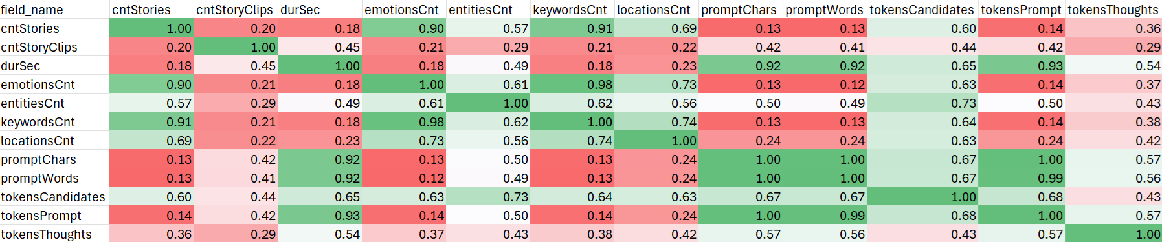The height and width of the screenshot is (242, 1162).
Task: Select the 1.00 diagonal cell in tokensThoughts row
Action: coord(1113,234)
